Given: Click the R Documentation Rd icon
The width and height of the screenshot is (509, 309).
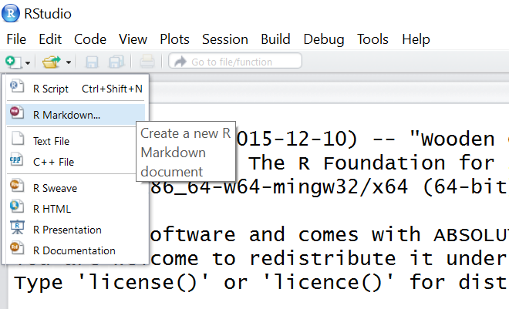Looking at the screenshot, I should click(17, 247).
